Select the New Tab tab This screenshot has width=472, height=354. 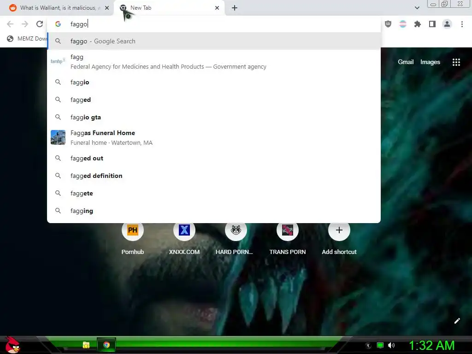(169, 8)
